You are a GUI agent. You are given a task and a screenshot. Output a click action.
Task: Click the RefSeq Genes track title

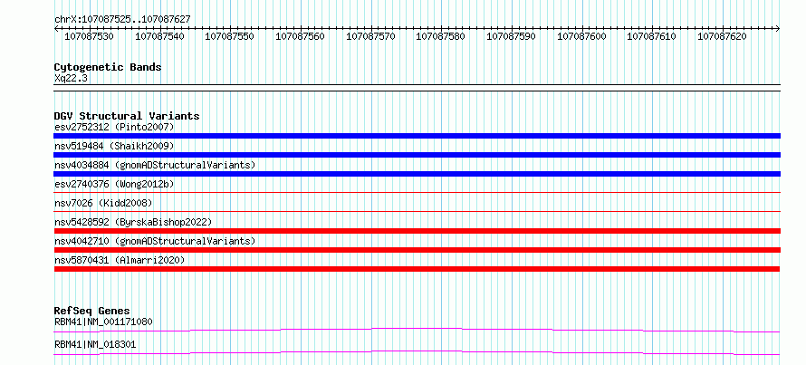click(x=92, y=311)
